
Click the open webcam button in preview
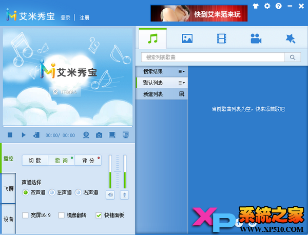(65, 92)
